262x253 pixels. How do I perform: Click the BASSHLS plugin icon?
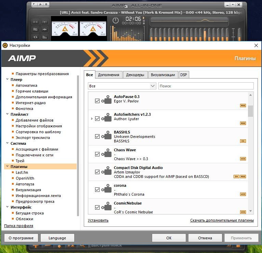coord(107,135)
